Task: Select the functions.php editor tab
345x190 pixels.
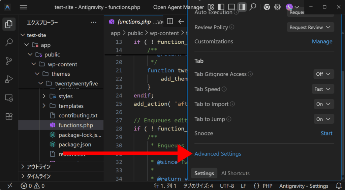Action: [134, 22]
